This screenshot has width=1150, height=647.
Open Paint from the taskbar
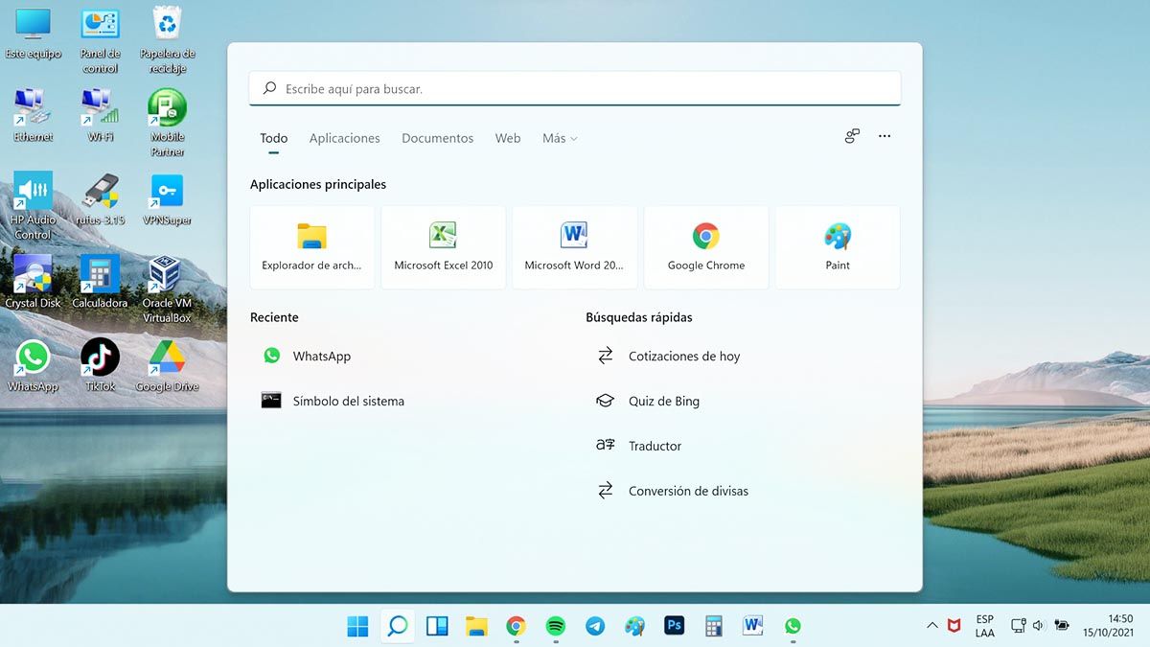(x=634, y=626)
